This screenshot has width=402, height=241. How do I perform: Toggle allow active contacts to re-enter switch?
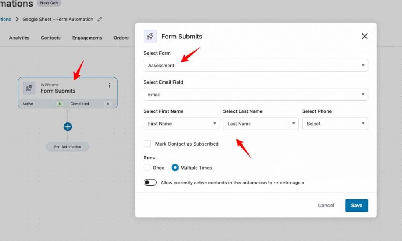coord(150,183)
